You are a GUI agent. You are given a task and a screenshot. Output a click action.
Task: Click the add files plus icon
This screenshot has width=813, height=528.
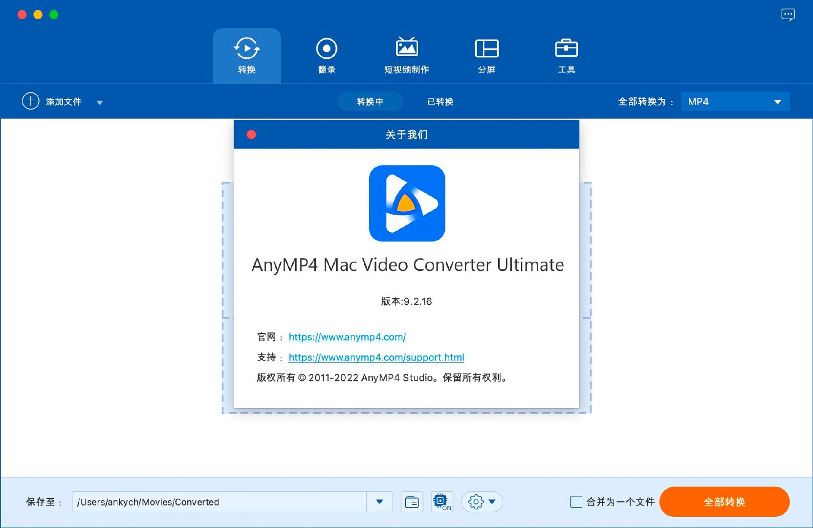point(31,101)
